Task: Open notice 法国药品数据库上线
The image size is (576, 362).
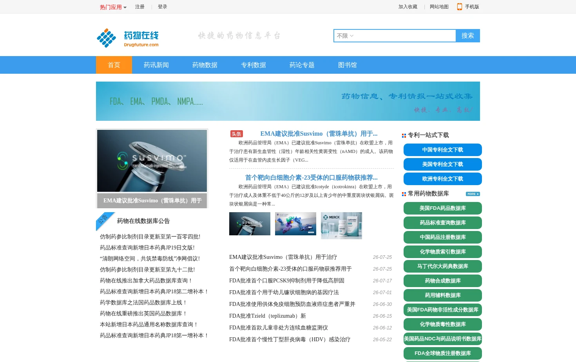Action: tap(144, 303)
